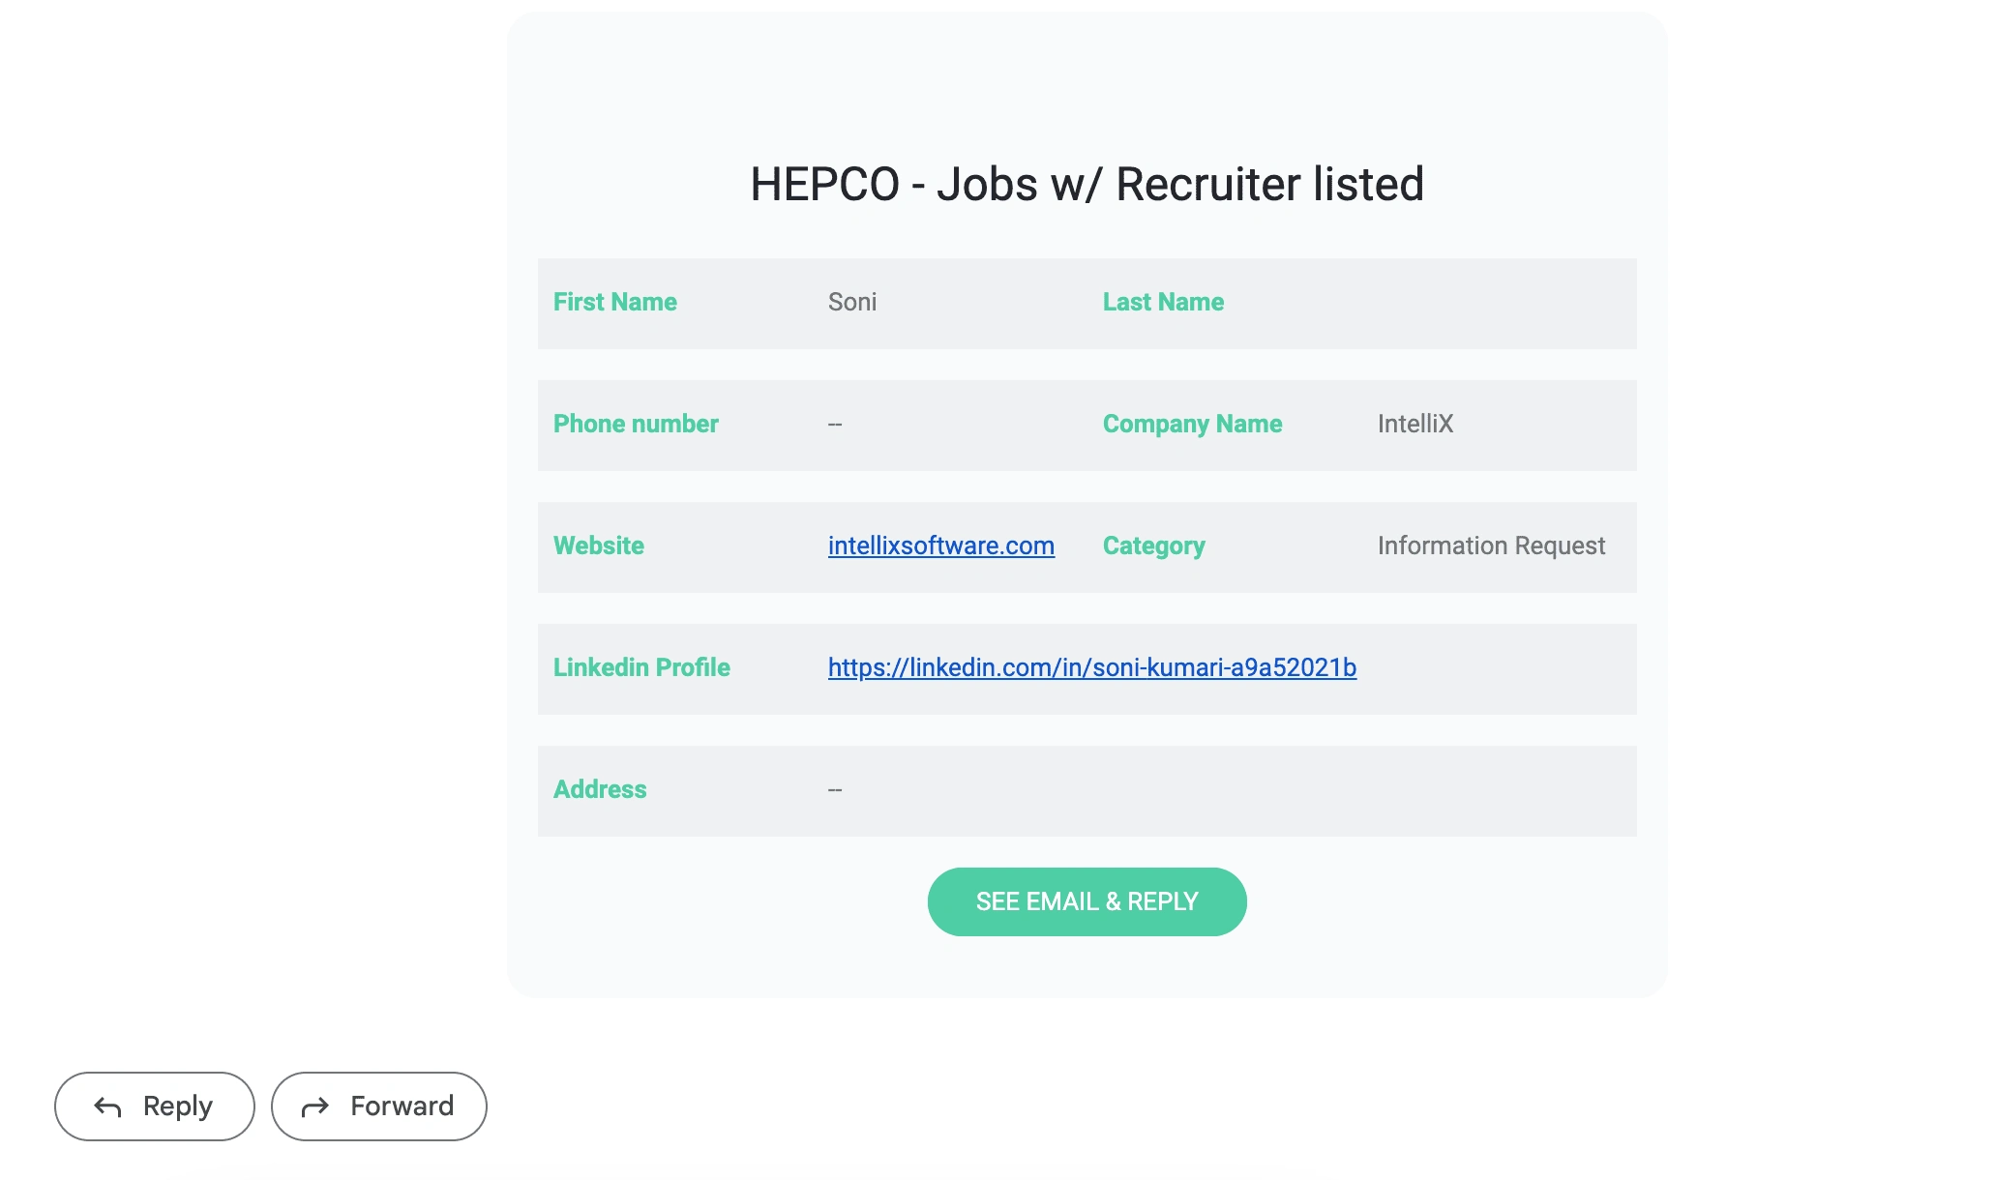Select the Information Request category value
The height and width of the screenshot is (1180, 1995).
(x=1490, y=546)
